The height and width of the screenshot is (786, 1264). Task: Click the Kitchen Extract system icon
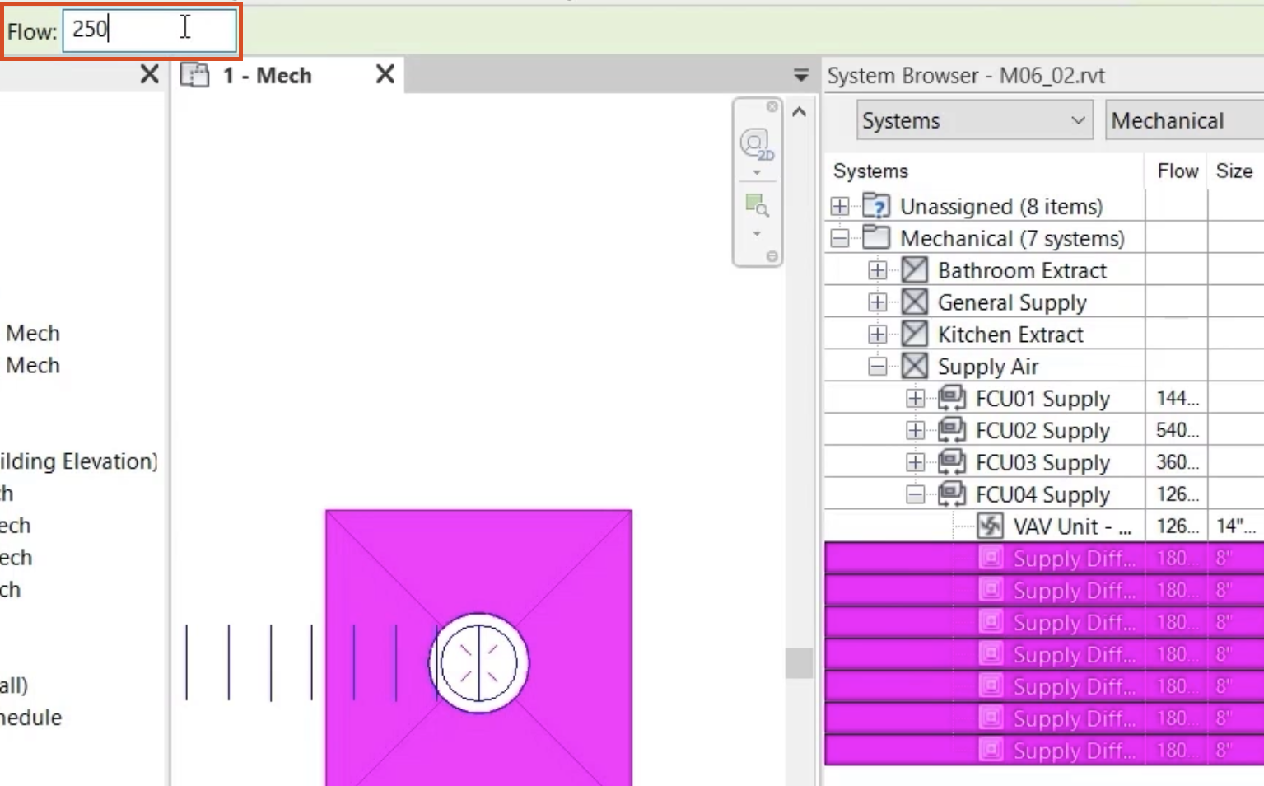[914, 334]
